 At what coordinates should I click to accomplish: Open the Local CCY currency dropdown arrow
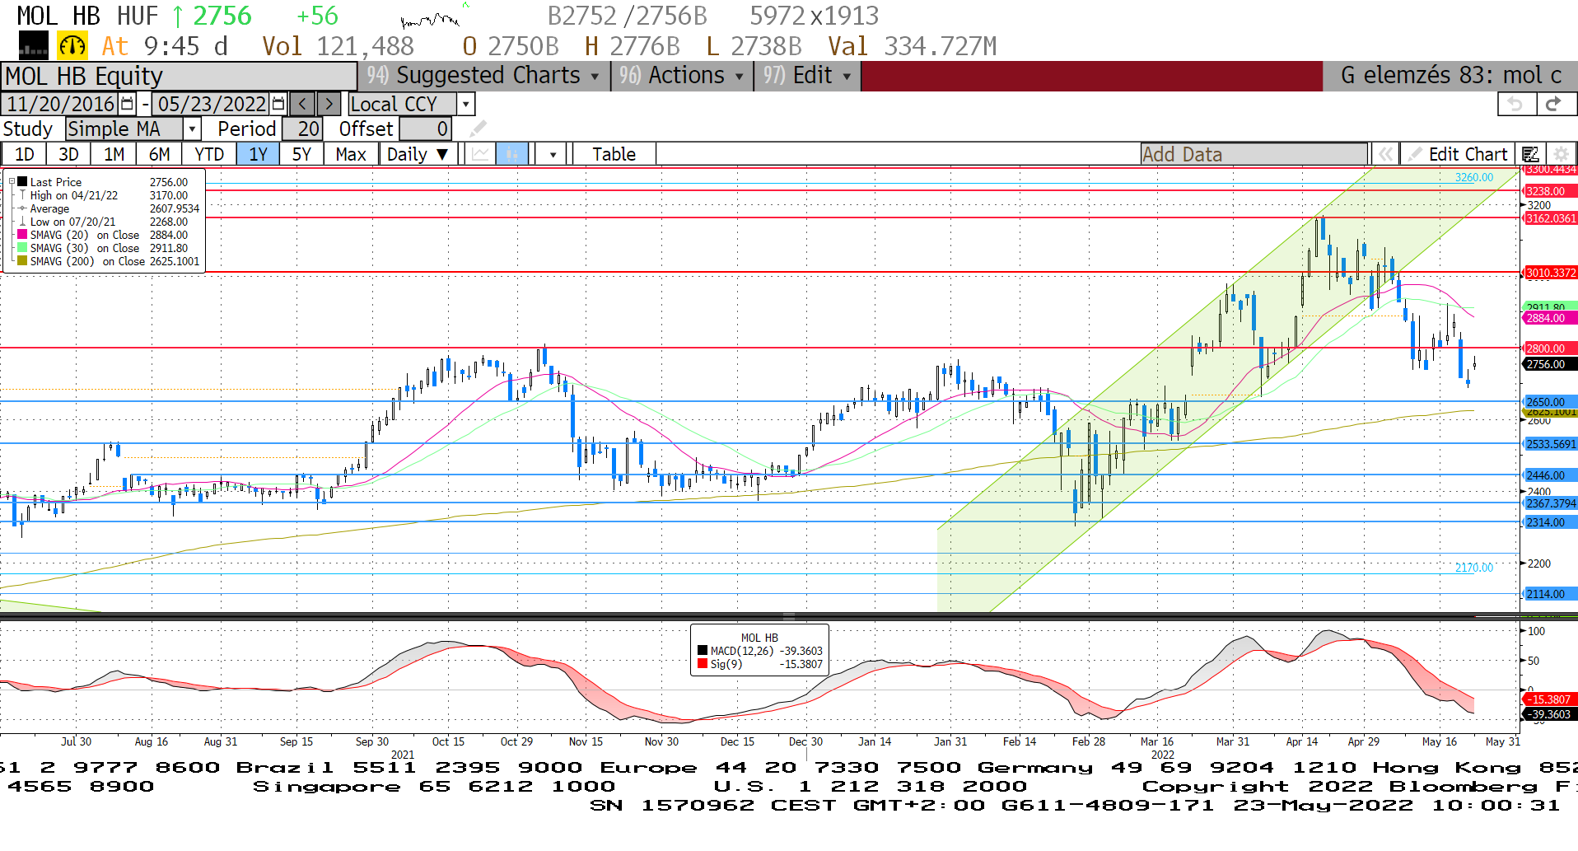(x=466, y=104)
